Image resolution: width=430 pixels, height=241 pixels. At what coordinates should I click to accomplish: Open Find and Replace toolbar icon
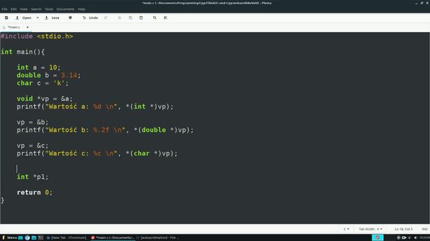click(165, 18)
